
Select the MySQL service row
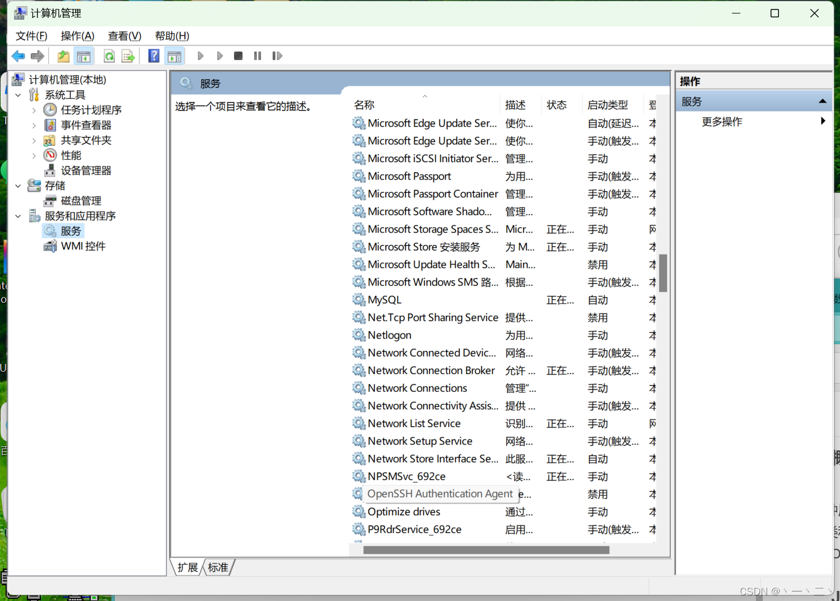pyautogui.click(x=504, y=300)
